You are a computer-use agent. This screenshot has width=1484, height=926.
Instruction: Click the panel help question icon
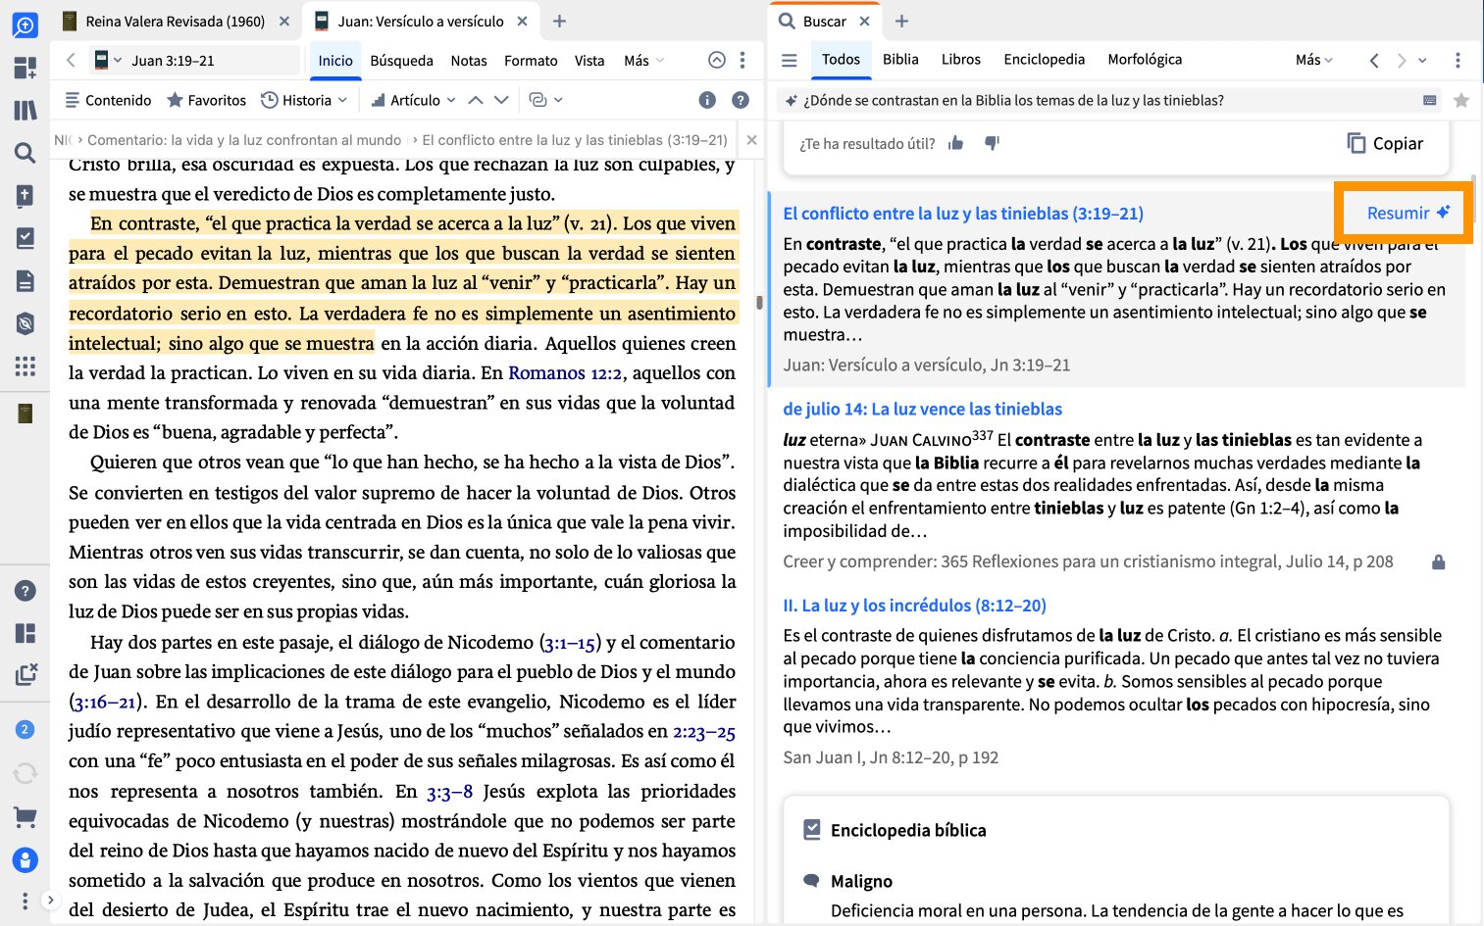pos(741,100)
